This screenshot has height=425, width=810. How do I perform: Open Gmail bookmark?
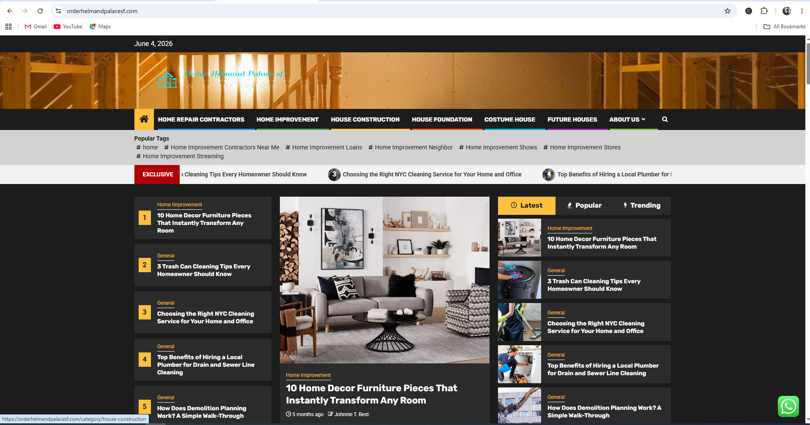(x=36, y=27)
